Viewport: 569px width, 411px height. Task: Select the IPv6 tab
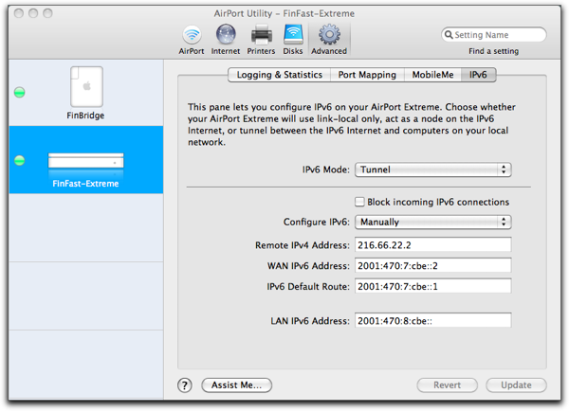[478, 75]
